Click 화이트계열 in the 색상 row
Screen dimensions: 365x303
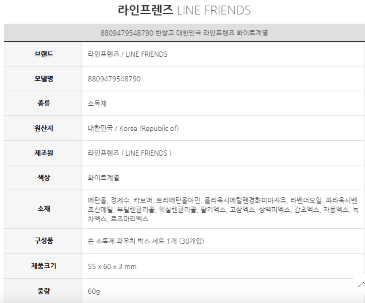pos(104,178)
